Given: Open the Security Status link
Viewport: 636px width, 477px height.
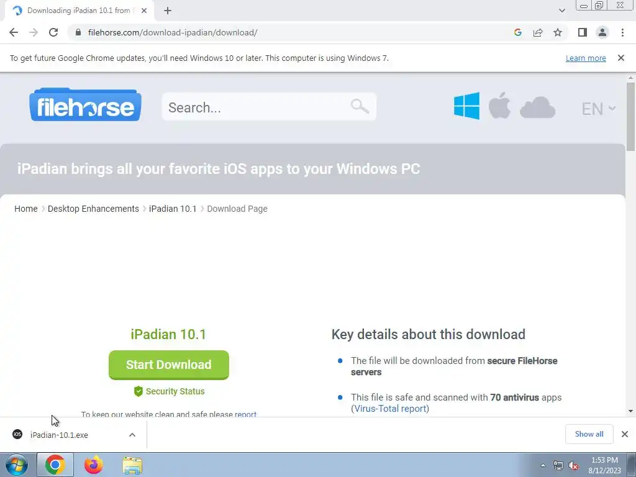Looking at the screenshot, I should [175, 391].
